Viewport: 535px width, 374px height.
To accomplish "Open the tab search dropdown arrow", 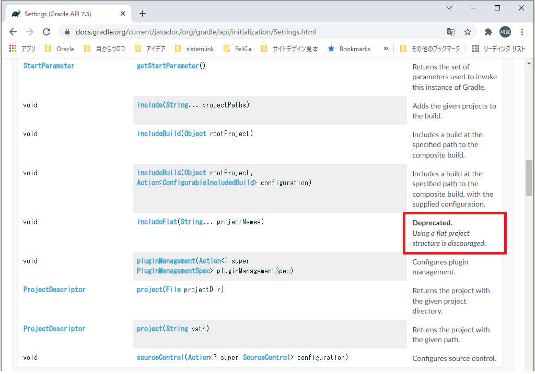I will tap(448, 9).
